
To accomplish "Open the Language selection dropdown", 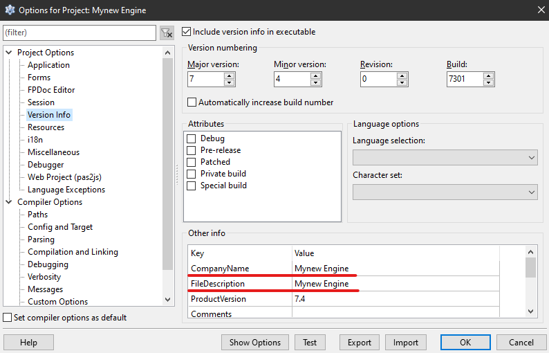I will click(445, 158).
